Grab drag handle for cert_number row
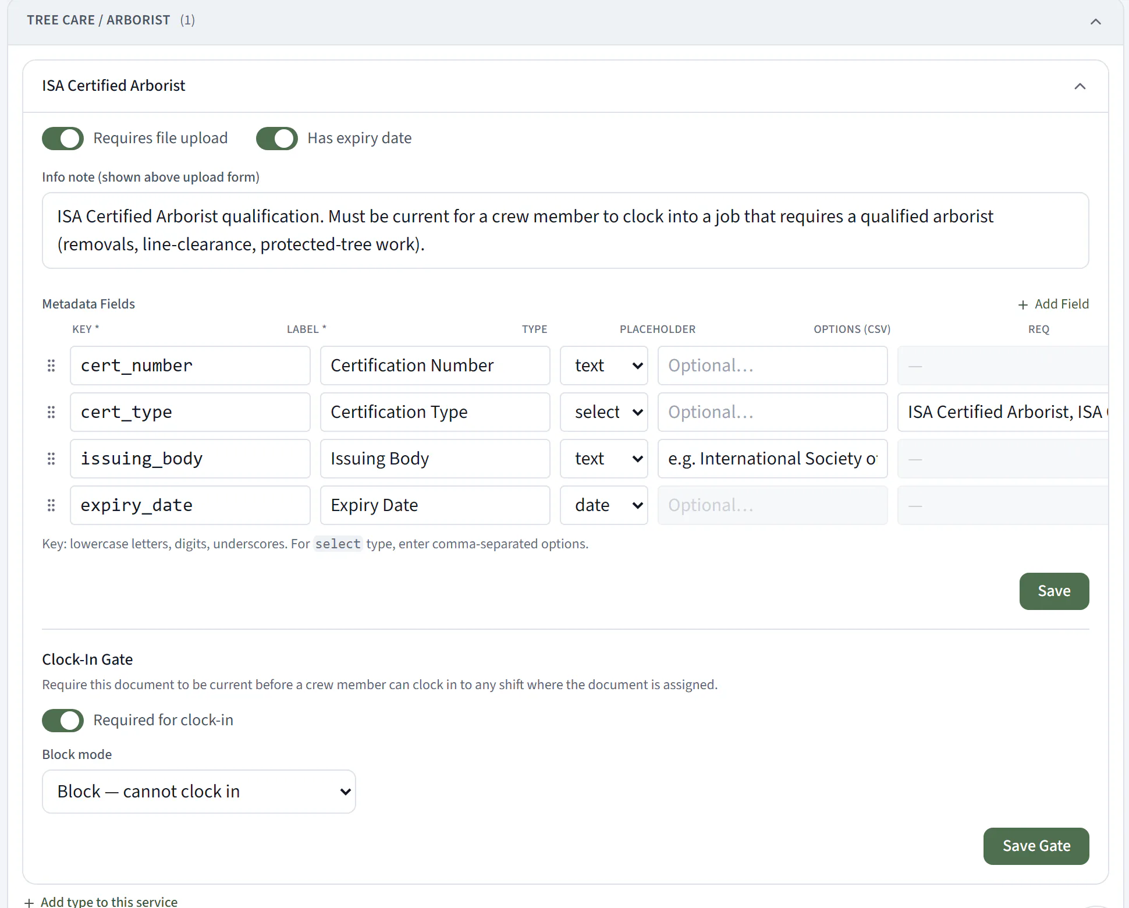The height and width of the screenshot is (908, 1129). click(x=51, y=366)
